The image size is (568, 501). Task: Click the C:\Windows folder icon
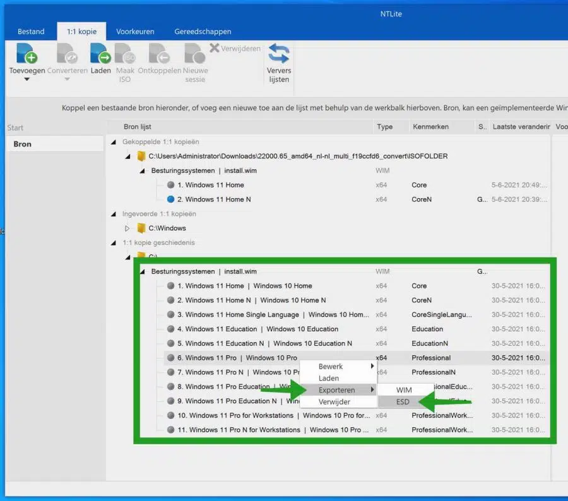(x=141, y=228)
